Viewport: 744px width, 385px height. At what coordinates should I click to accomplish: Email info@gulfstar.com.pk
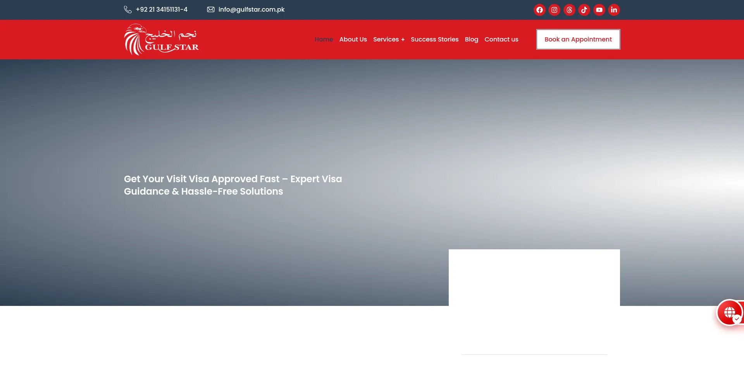click(251, 9)
